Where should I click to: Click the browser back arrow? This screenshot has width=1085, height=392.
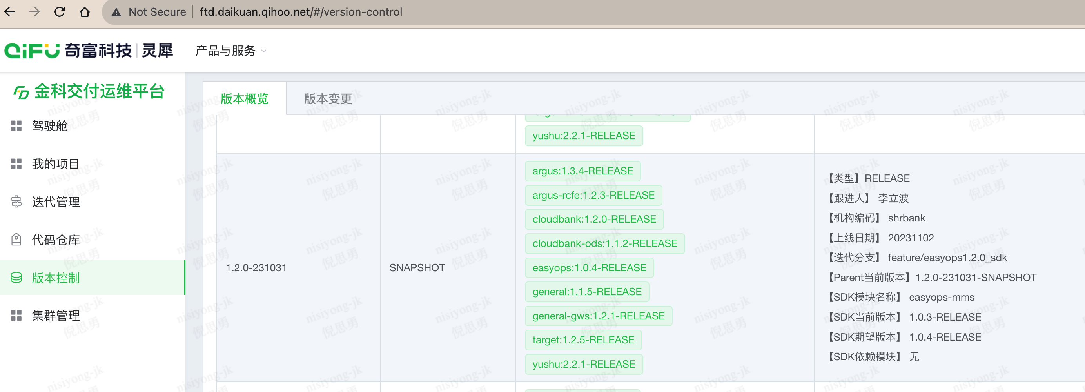coord(10,12)
